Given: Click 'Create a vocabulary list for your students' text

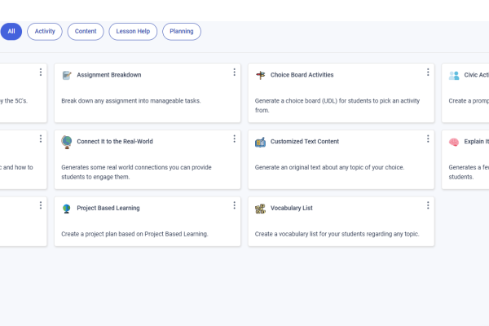Looking at the screenshot, I should click(337, 234).
